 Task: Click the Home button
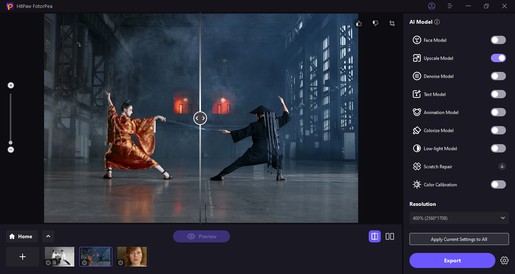[22, 236]
